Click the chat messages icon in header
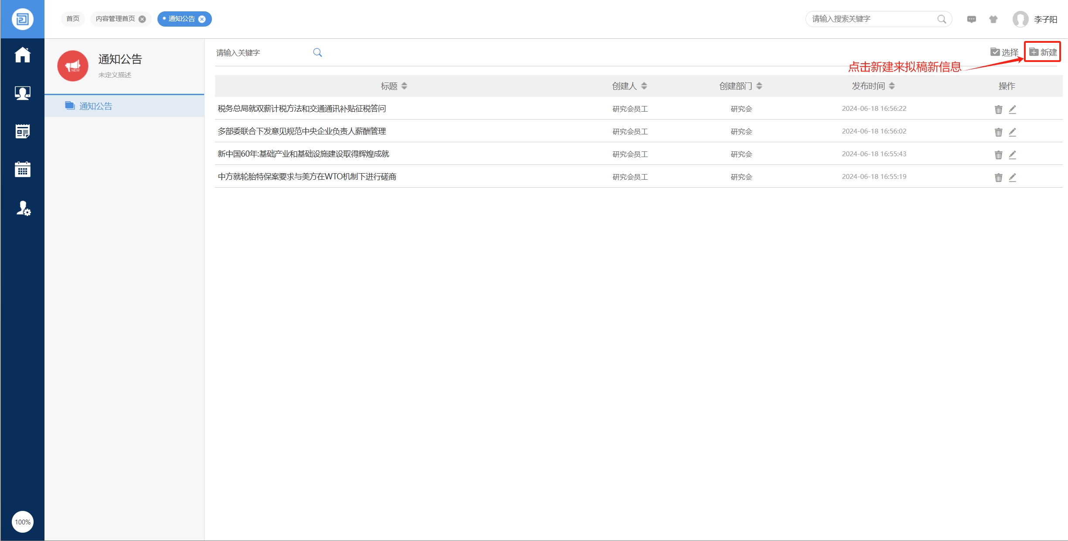1068x541 pixels. 971,19
